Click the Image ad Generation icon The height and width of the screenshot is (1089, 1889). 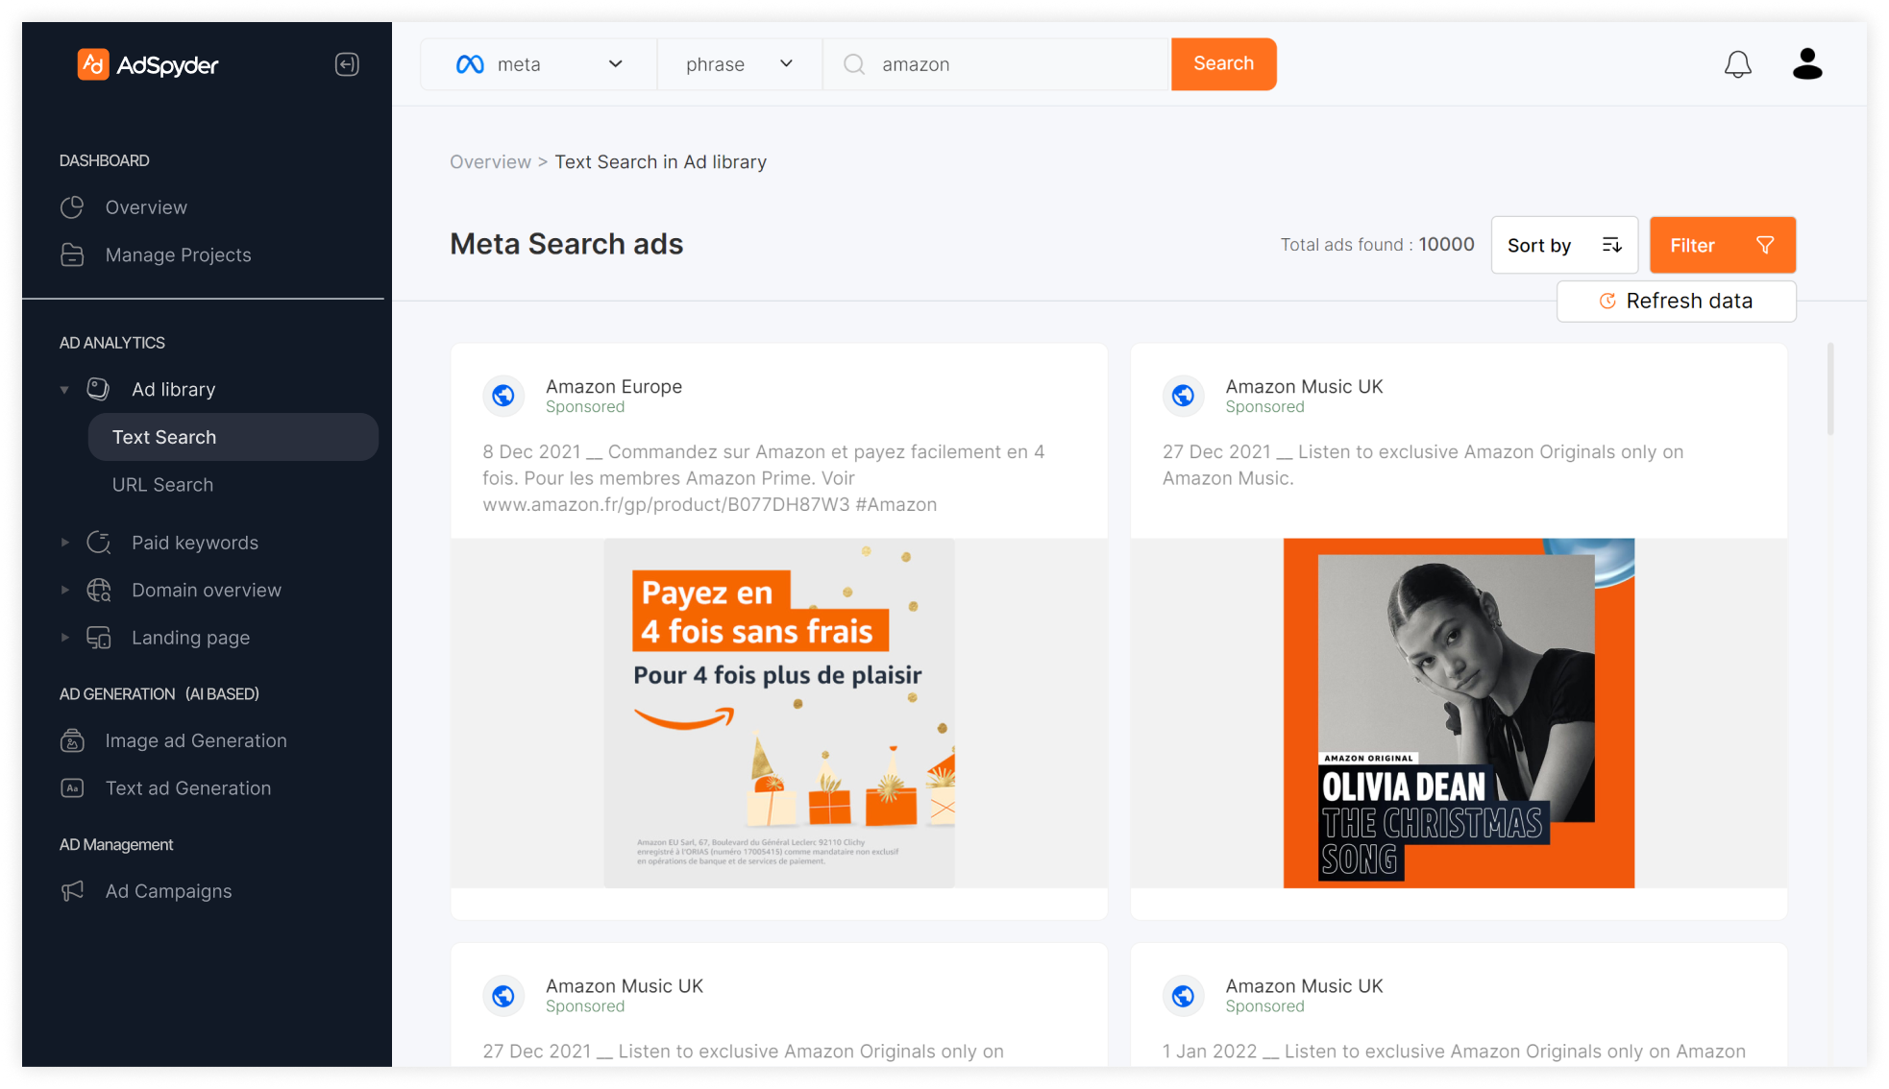click(x=72, y=740)
